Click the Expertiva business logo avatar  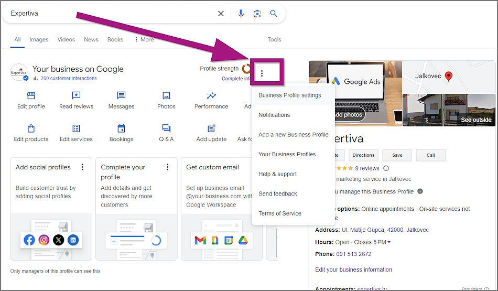coord(19,72)
